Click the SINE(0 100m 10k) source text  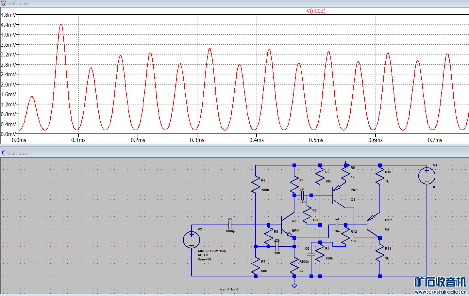(x=212, y=251)
